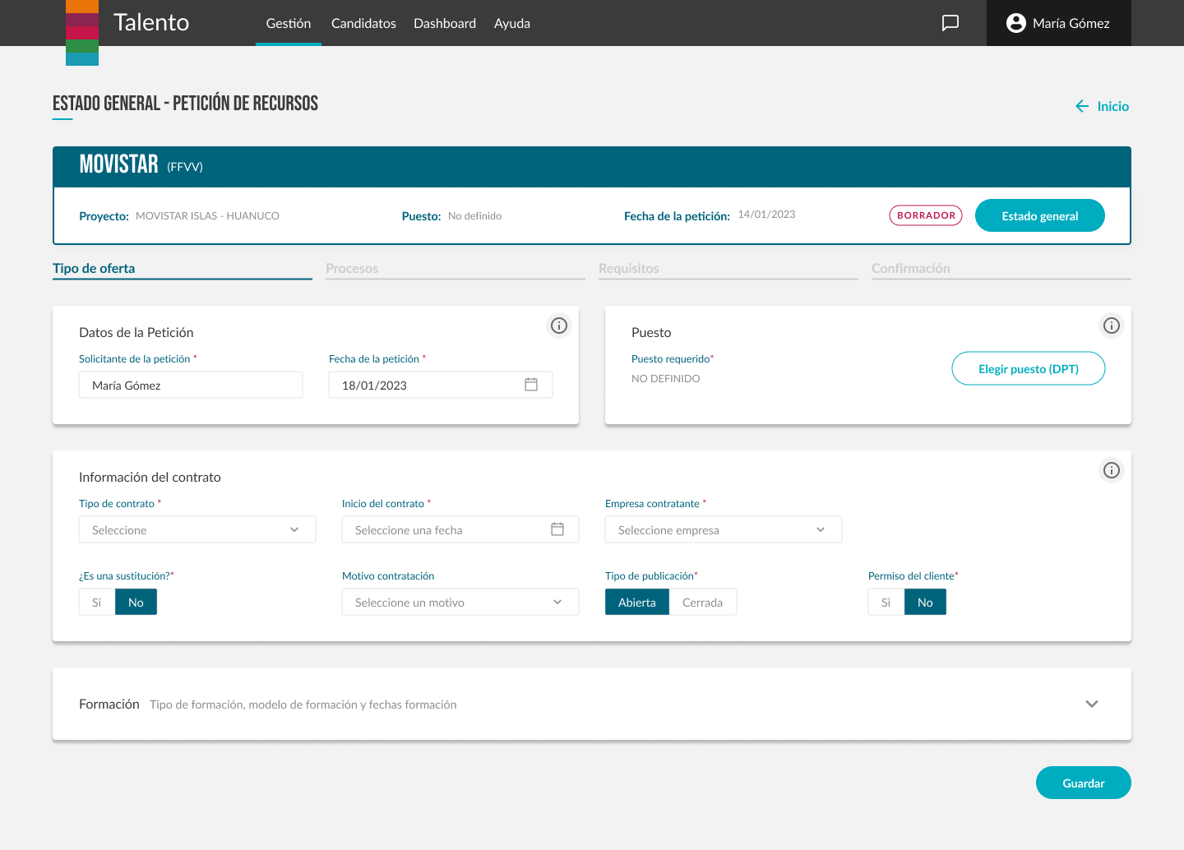
Task: Switch to the Procesos step tab
Action: (352, 269)
